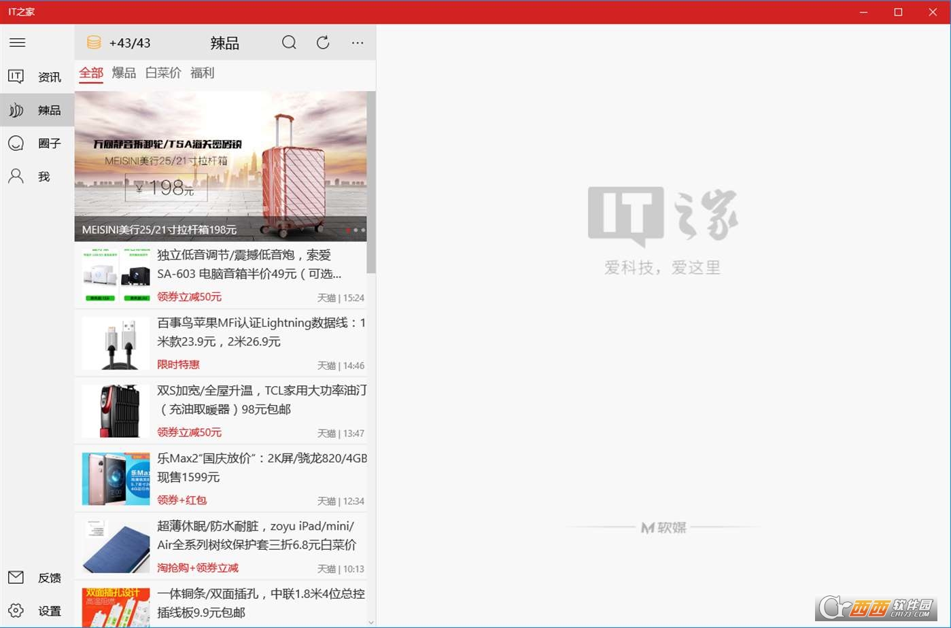Open the MEISINI luggage banner image
This screenshot has height=628, width=951.
221,166
